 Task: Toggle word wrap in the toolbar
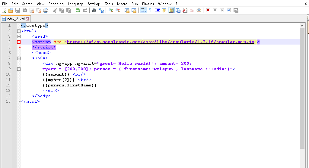143,10
